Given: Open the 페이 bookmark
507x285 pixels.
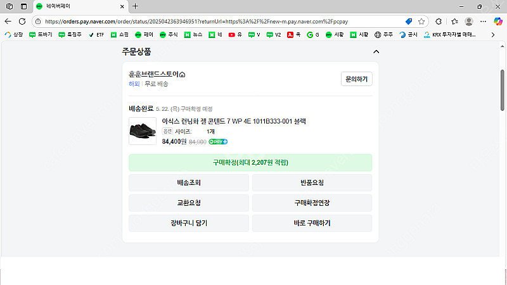Looking at the screenshot, I should [144, 35].
